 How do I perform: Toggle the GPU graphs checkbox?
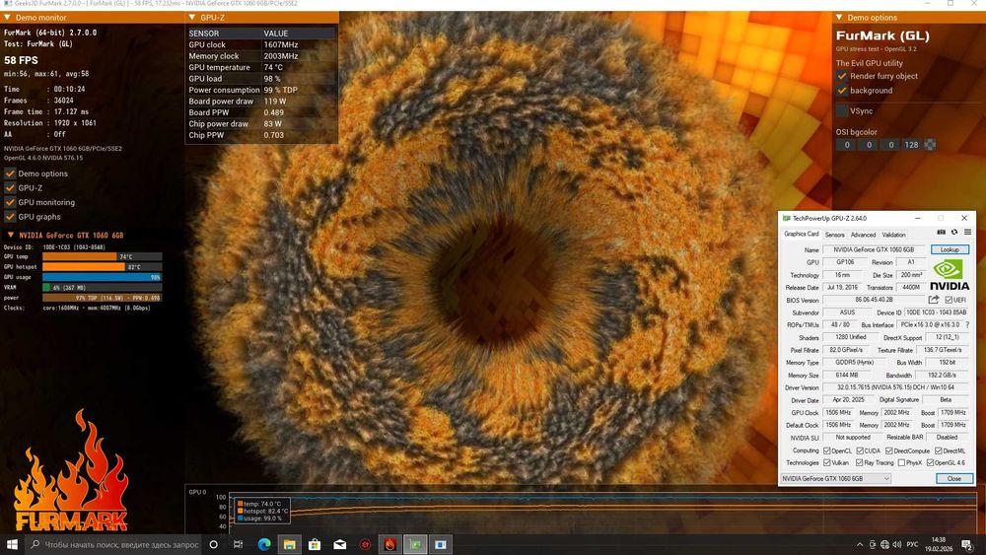pyautogui.click(x=10, y=217)
